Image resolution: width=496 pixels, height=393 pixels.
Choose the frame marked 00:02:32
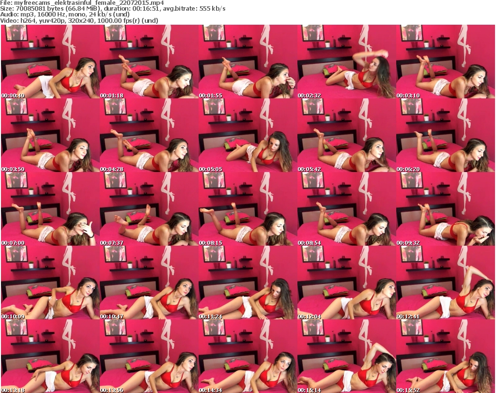346,62
